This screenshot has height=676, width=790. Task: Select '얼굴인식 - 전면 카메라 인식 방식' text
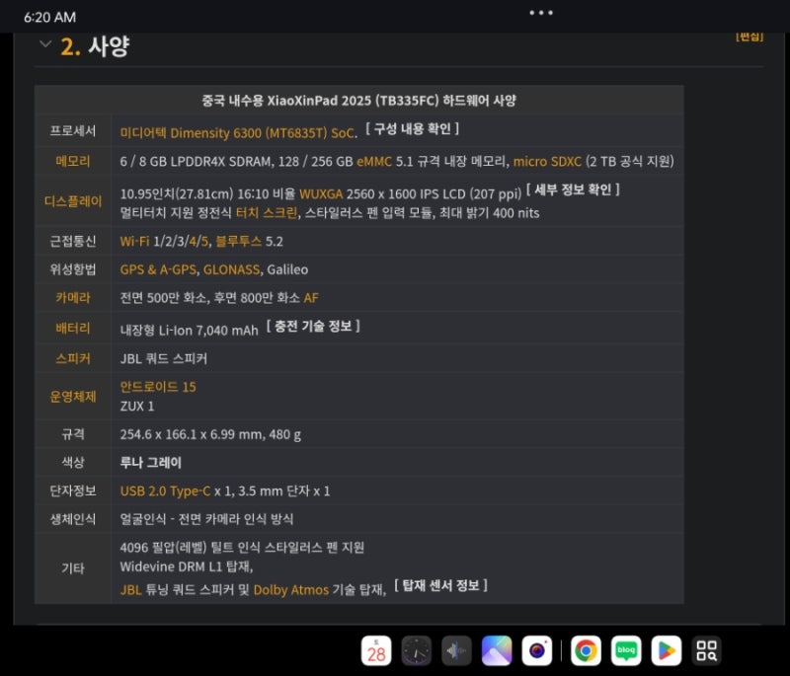tap(206, 519)
